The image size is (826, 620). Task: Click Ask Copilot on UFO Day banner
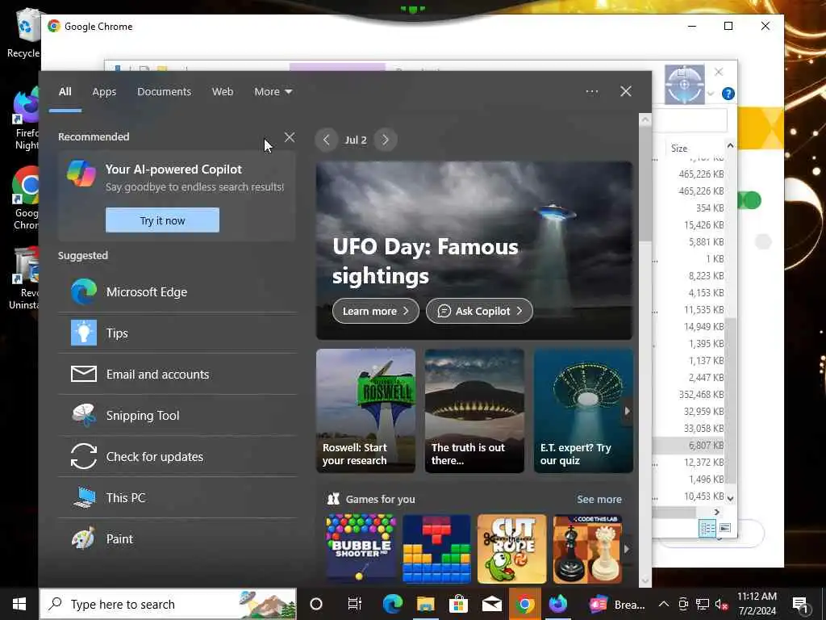click(x=479, y=311)
